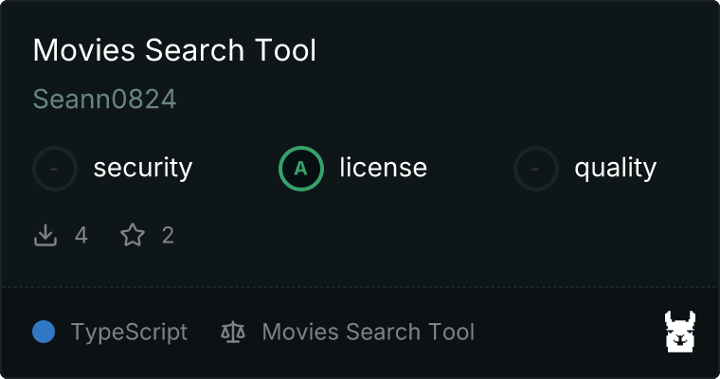Click the dashed divider above the footer
This screenshot has width=720, height=379.
pyautogui.click(x=360, y=286)
